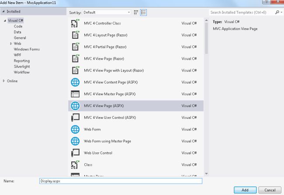Switch to small icons list view
284x195 pixels.
[x=143, y=13]
